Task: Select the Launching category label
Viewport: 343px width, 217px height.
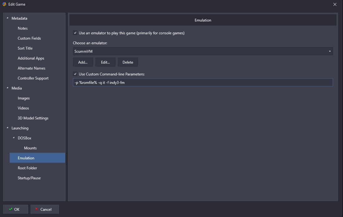Action: [x=20, y=128]
